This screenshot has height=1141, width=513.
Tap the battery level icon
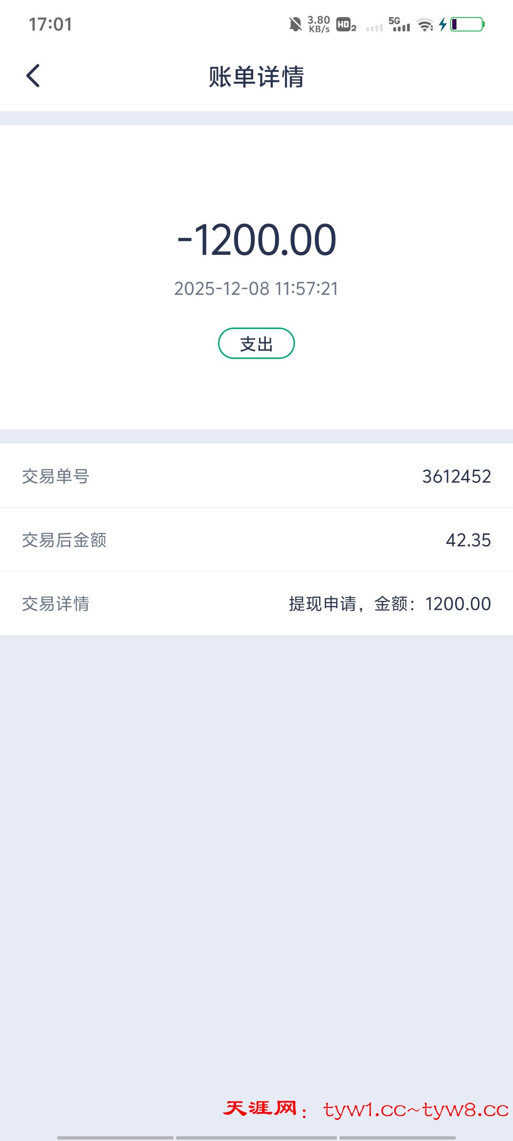tap(467, 24)
